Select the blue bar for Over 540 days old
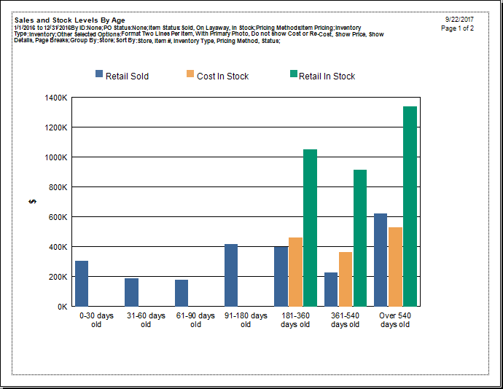This screenshot has height=389, width=503. click(x=381, y=260)
